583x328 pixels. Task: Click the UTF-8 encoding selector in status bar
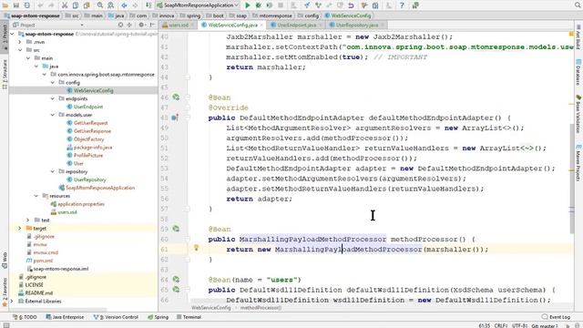[519, 325]
